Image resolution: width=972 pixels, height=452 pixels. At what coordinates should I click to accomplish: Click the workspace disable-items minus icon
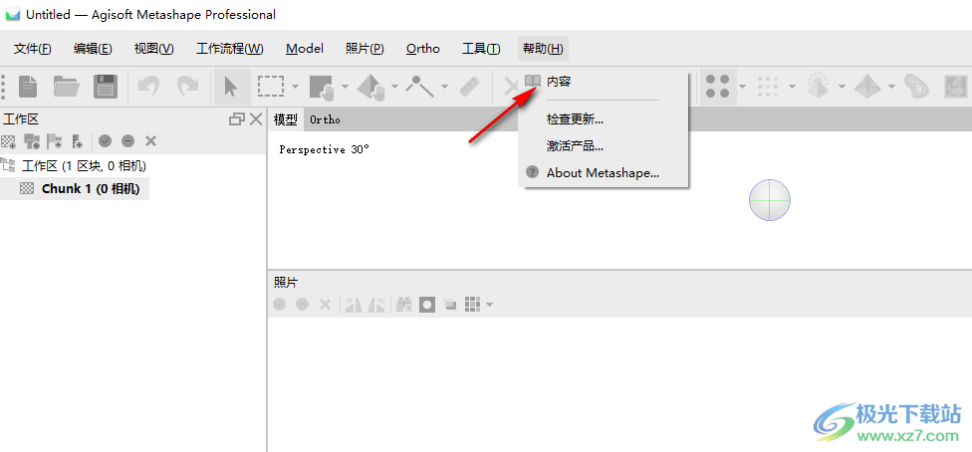(127, 141)
